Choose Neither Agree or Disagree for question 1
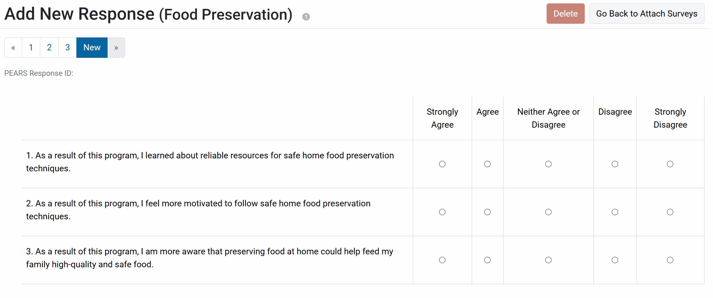Screen dimensions: 713x298 548,164
